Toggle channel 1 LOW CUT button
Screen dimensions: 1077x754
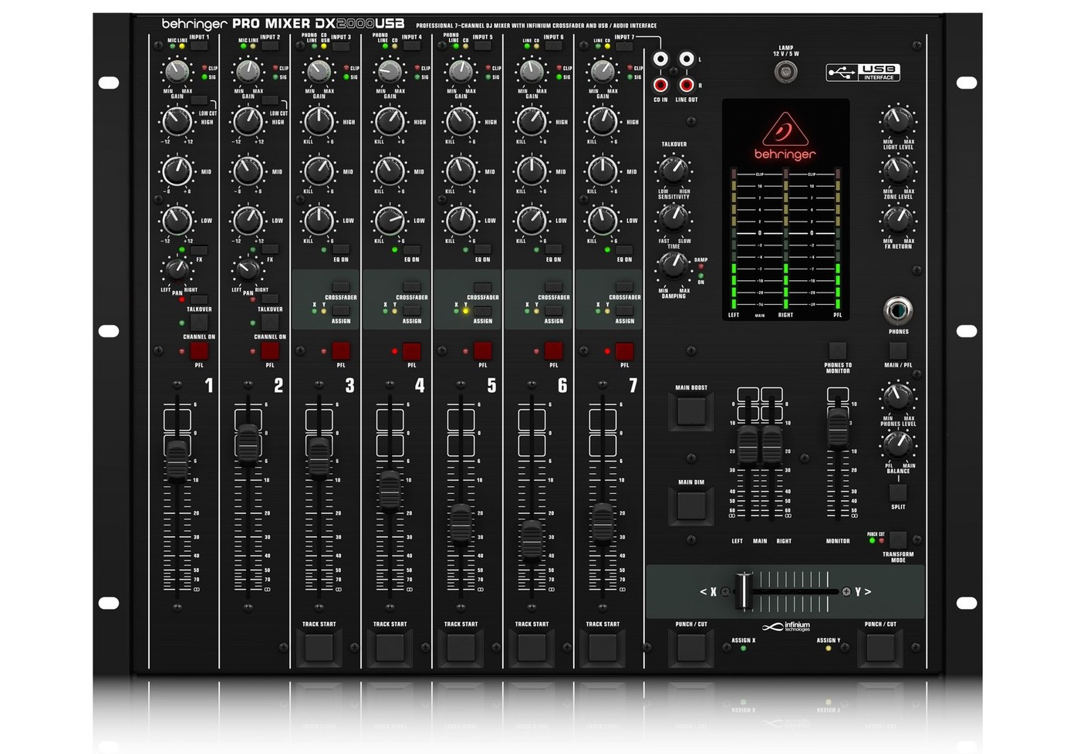(199, 100)
